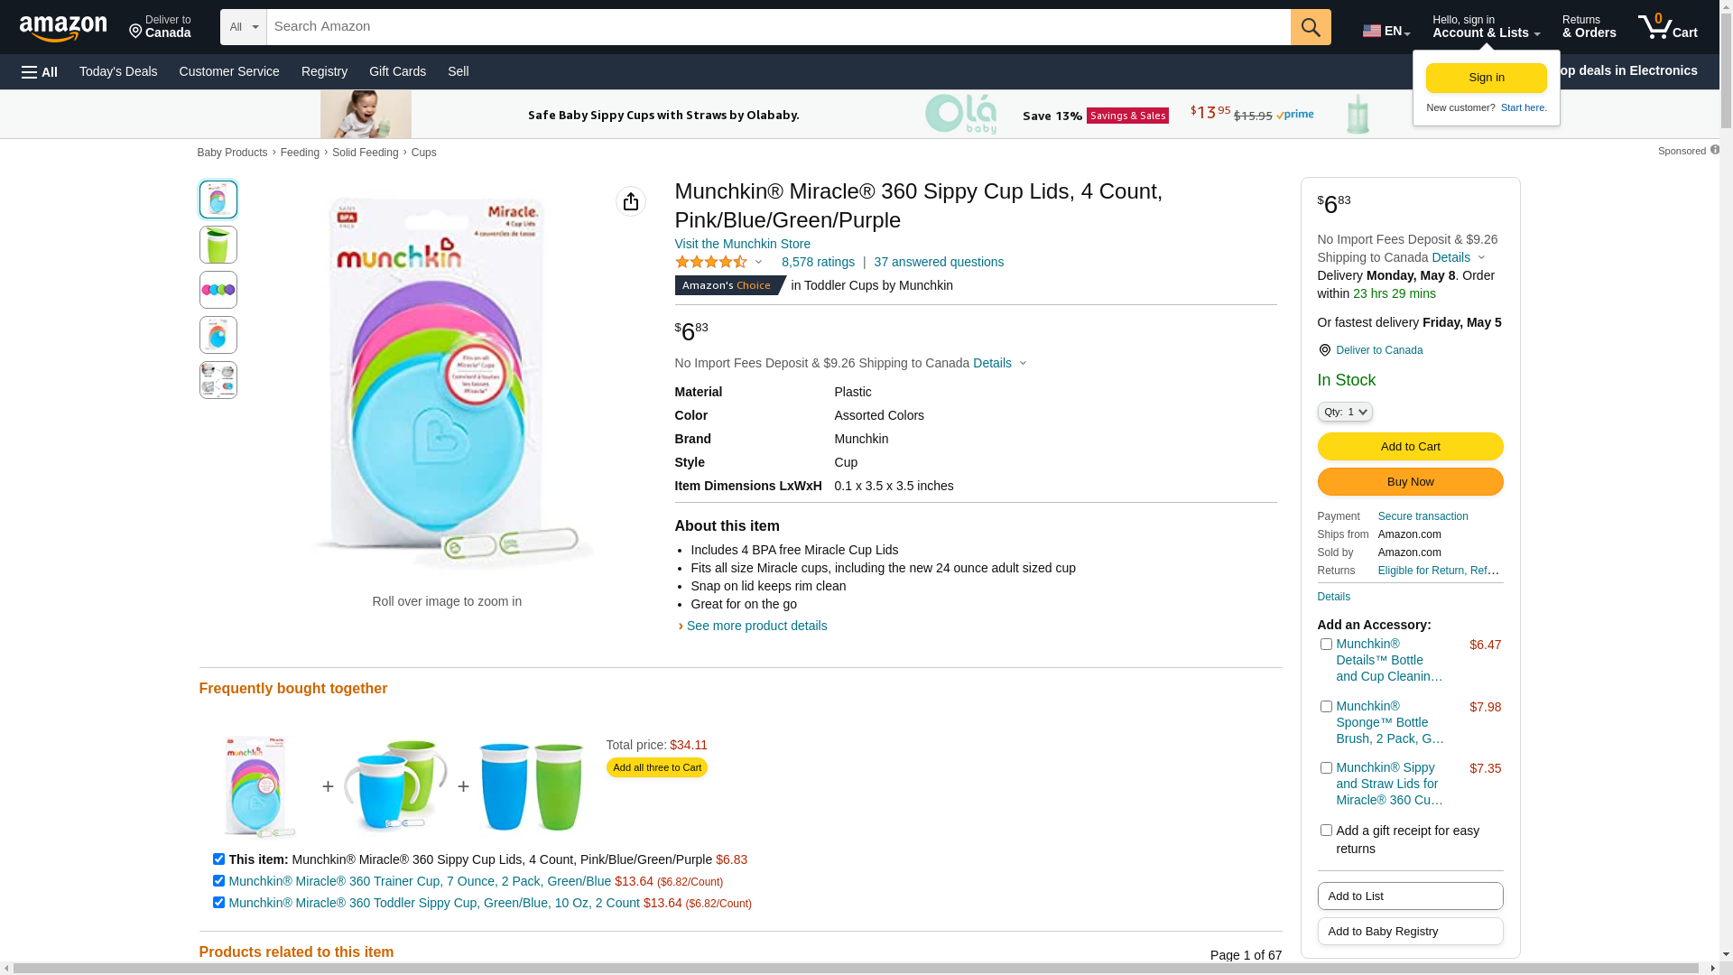The image size is (1733, 975).
Task: Expand the EN language selector
Action: 1385,31
